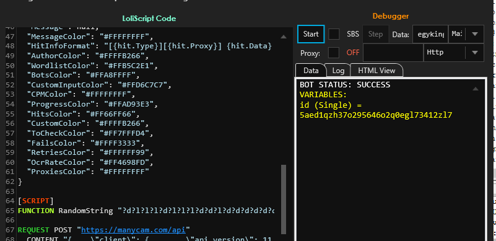This screenshot has height=241, width=496.
Task: Toggle the SBS checkbox
Action: click(334, 34)
